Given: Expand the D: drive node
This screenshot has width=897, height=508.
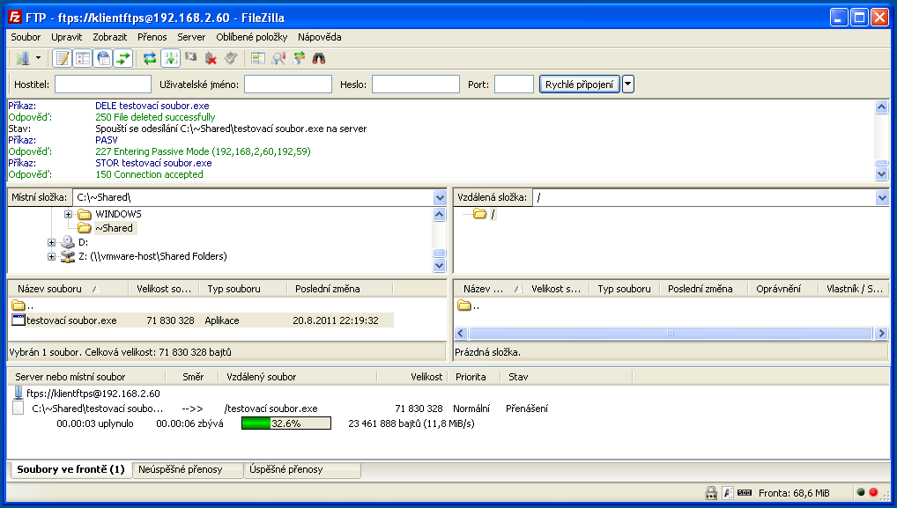Looking at the screenshot, I should (x=51, y=242).
